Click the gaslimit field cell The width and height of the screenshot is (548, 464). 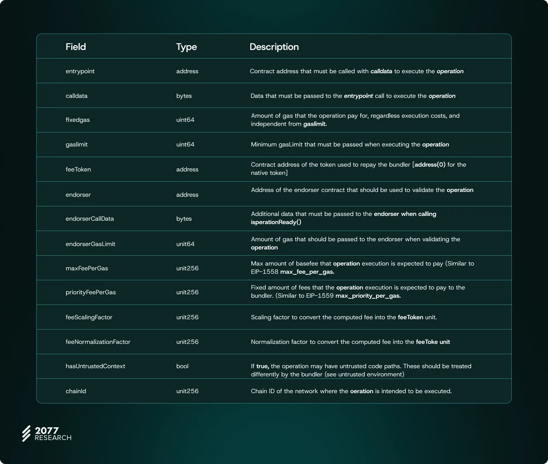[77, 144]
